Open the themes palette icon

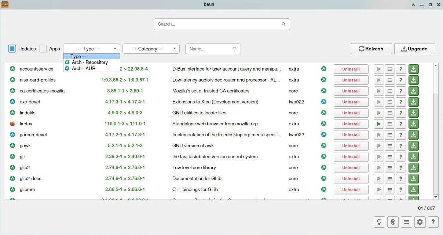pos(392,221)
